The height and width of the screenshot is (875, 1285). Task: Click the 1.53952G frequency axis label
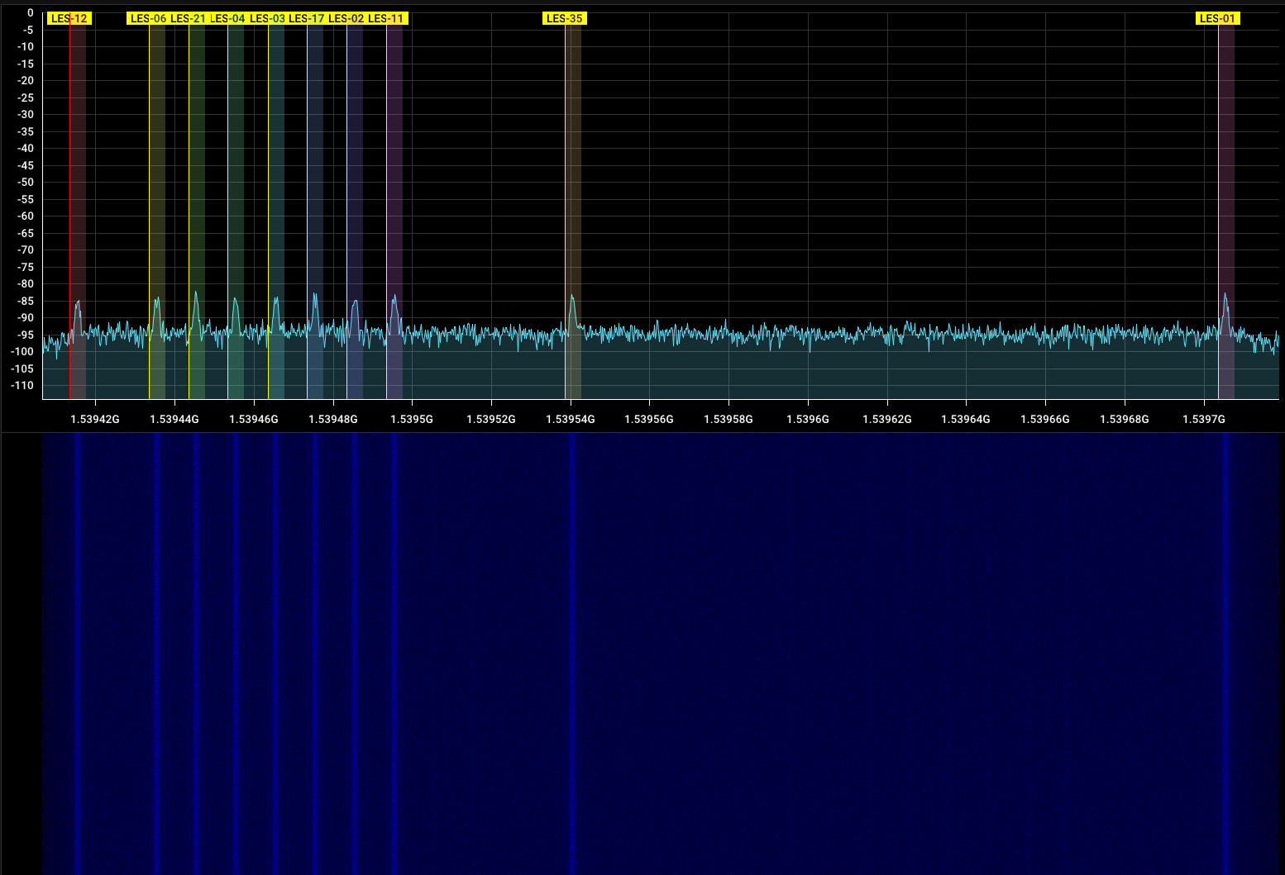point(491,419)
